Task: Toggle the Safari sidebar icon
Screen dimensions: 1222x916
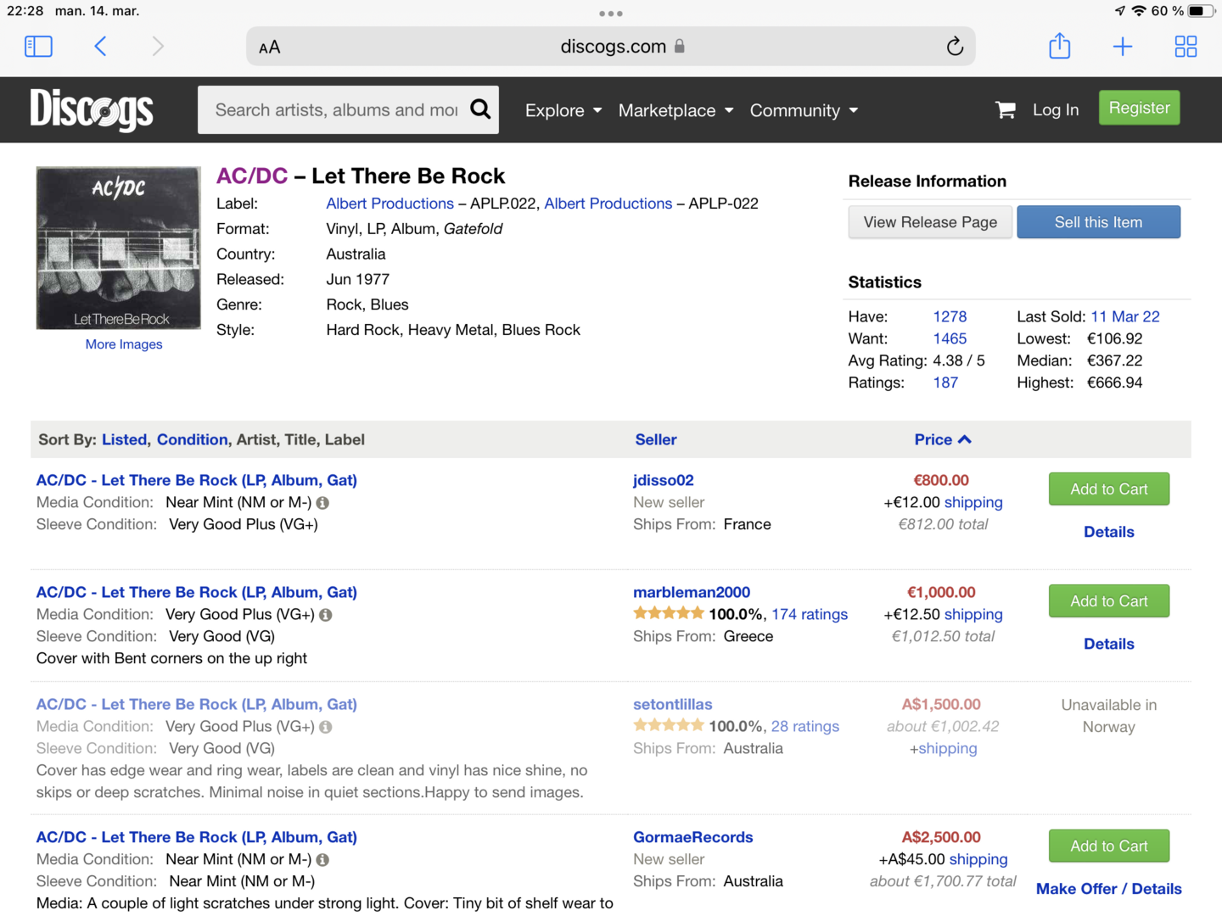Action: point(38,46)
